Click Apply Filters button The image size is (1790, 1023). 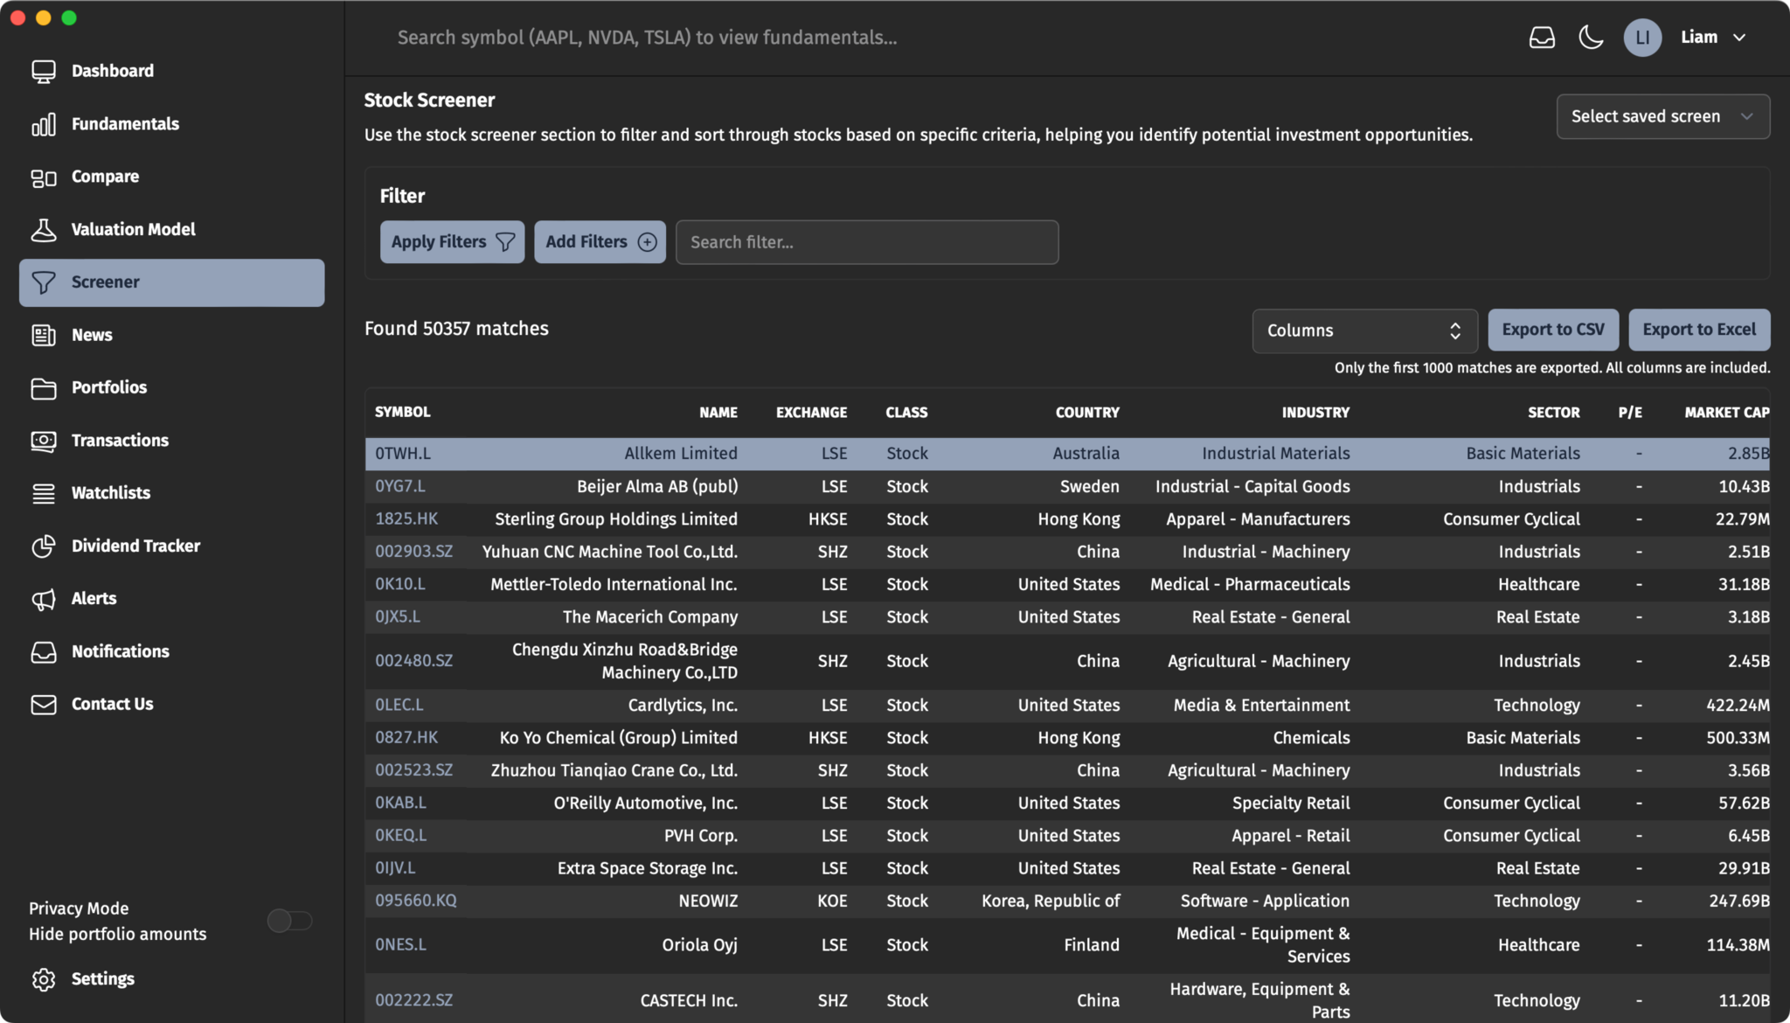pos(451,242)
